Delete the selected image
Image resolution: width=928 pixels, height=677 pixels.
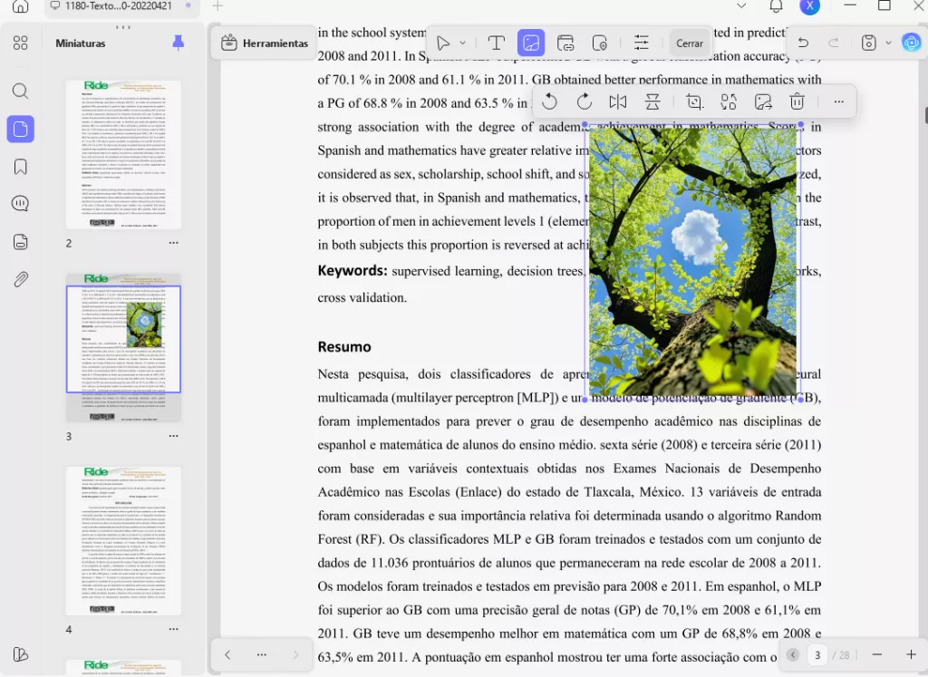[x=797, y=102]
